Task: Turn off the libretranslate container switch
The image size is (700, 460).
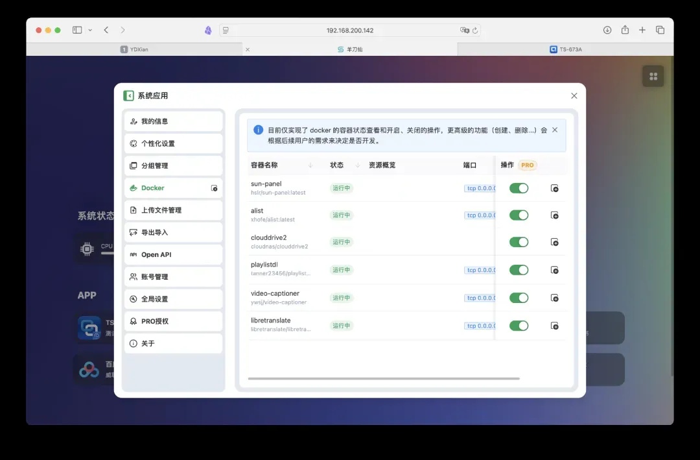Action: [519, 326]
